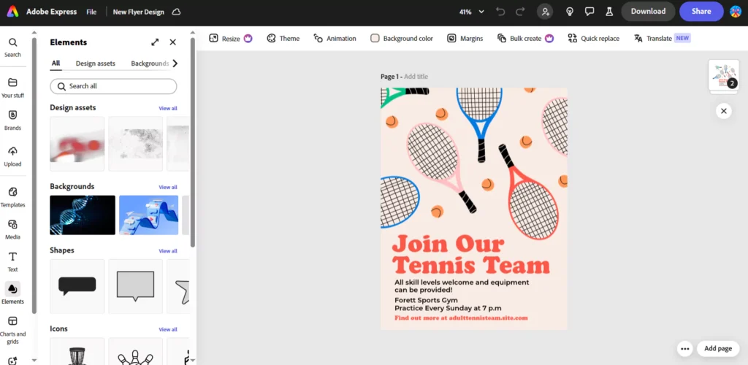Open the Your stuff sidebar panel
The height and width of the screenshot is (365, 748).
12,87
